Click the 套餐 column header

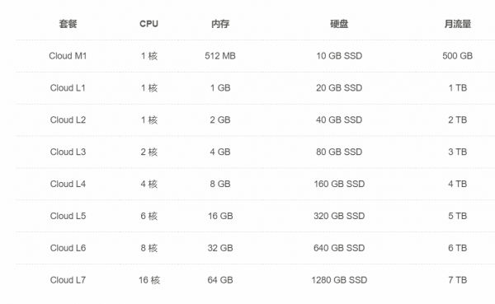coord(68,24)
